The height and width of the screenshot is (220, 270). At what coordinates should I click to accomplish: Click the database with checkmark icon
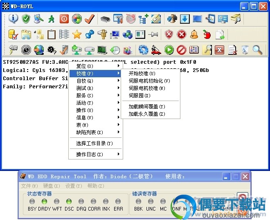tap(13, 34)
